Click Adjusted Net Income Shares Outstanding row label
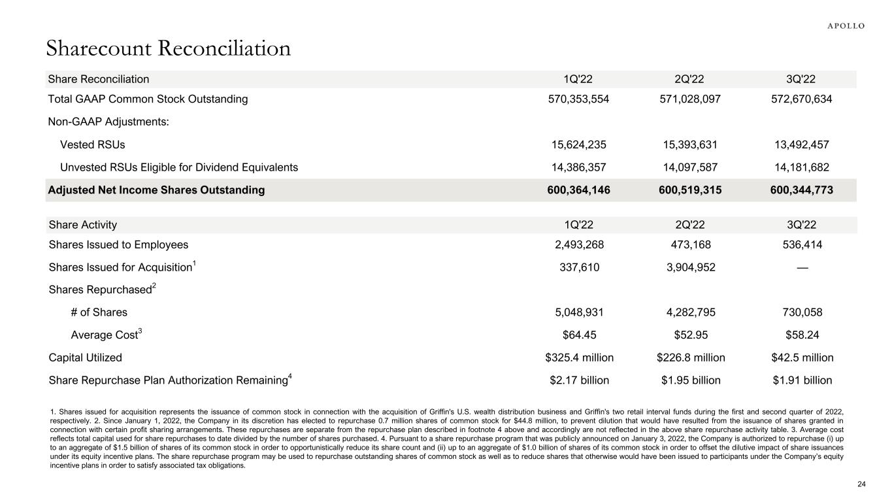 [156, 190]
